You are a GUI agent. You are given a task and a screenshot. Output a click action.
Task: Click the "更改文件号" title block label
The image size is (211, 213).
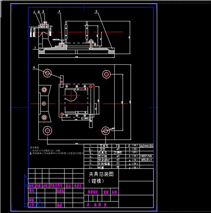pos(56,185)
